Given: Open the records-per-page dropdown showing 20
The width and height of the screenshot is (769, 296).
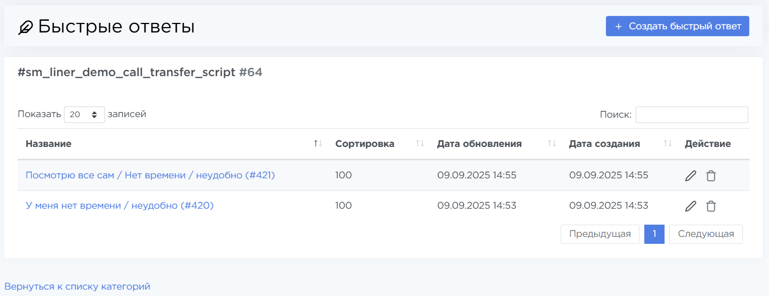Looking at the screenshot, I should 84,114.
